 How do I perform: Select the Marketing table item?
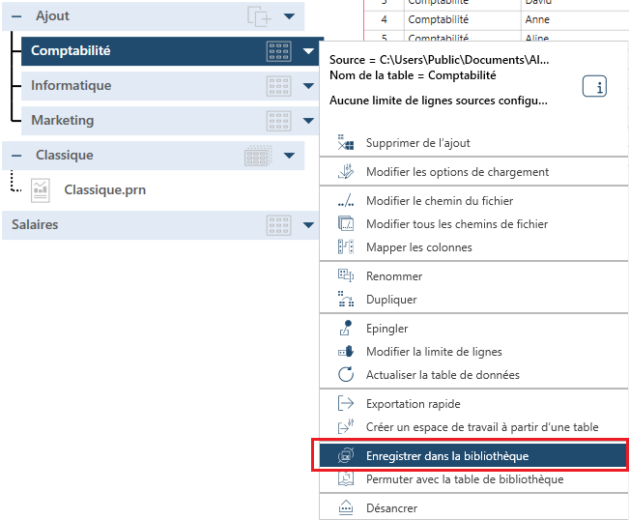tap(63, 121)
